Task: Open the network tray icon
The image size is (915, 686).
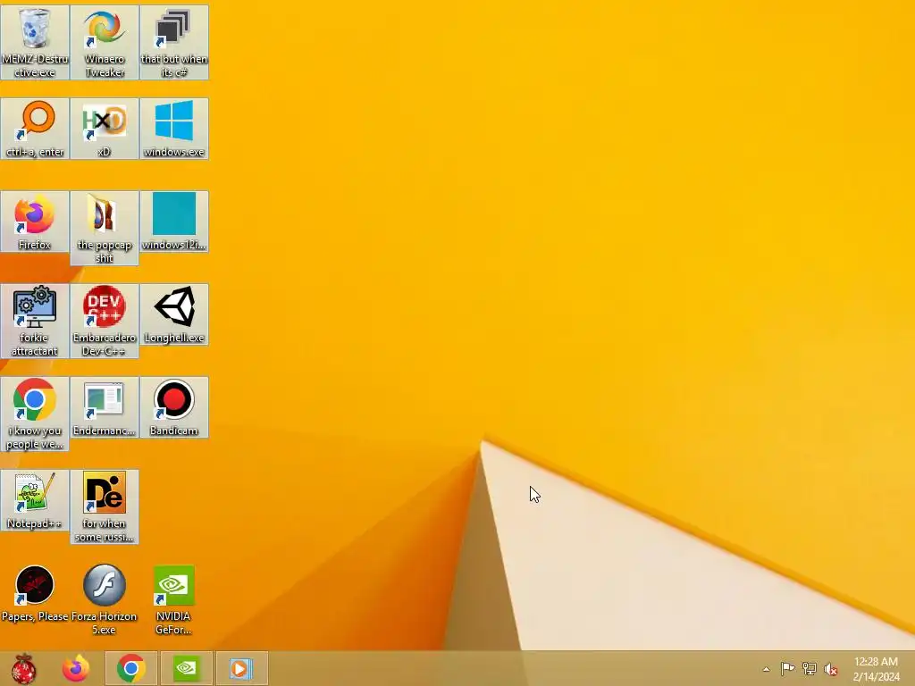Action: tap(810, 668)
